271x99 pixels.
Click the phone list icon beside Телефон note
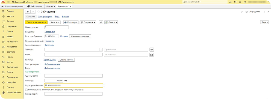152,50
